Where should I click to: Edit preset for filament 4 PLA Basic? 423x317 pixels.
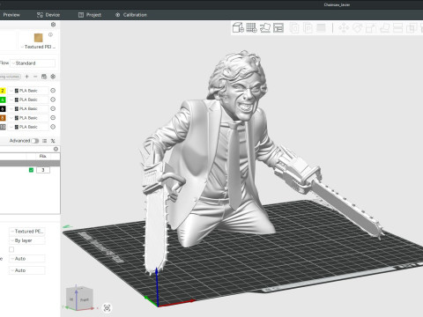click(53, 100)
